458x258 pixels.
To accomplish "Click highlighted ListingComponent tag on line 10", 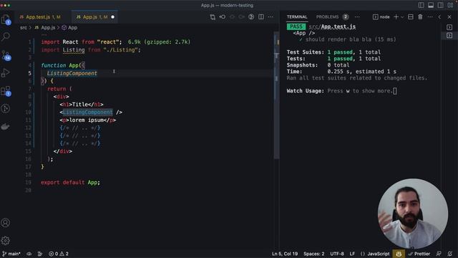I will pyautogui.click(x=87, y=112).
